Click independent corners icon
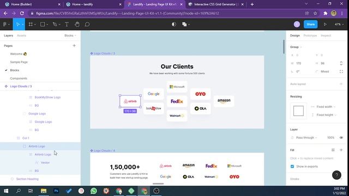The height and width of the screenshot is (196, 349). (x=341, y=71)
